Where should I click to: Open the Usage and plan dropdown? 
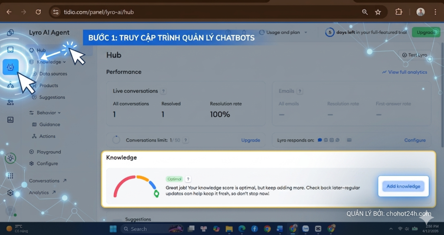283,32
